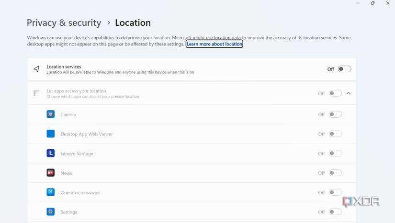
Task: Click the News app icon
Action: tap(50, 173)
